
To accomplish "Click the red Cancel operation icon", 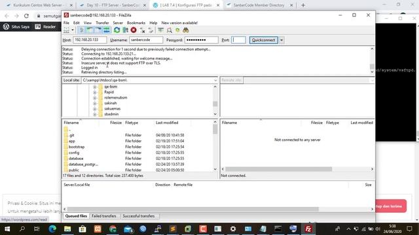I will (134, 30).
